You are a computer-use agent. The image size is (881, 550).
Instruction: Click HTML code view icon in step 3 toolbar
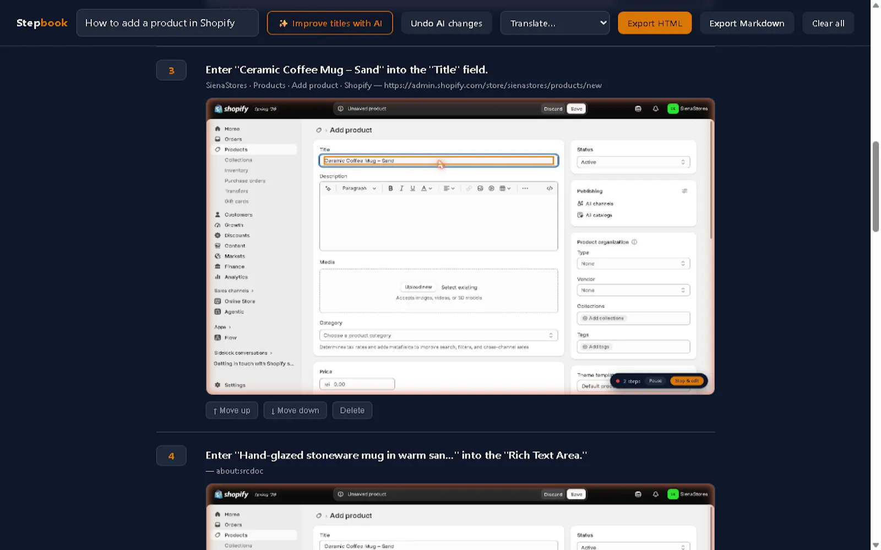(550, 188)
